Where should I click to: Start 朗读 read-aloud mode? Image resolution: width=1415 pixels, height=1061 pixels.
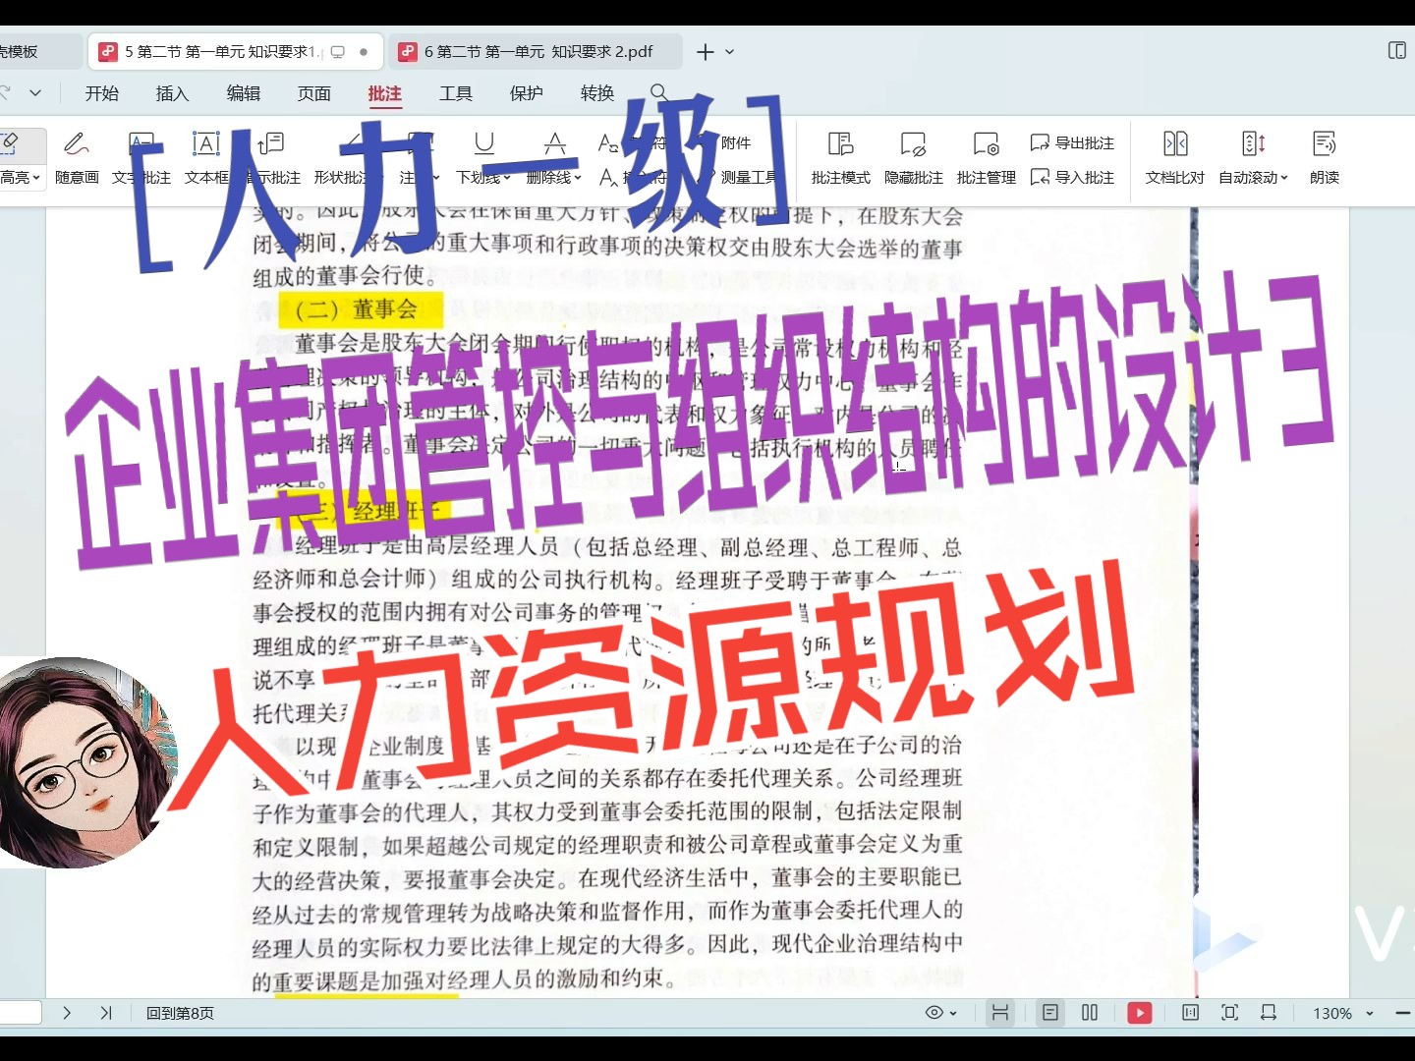tap(1324, 159)
